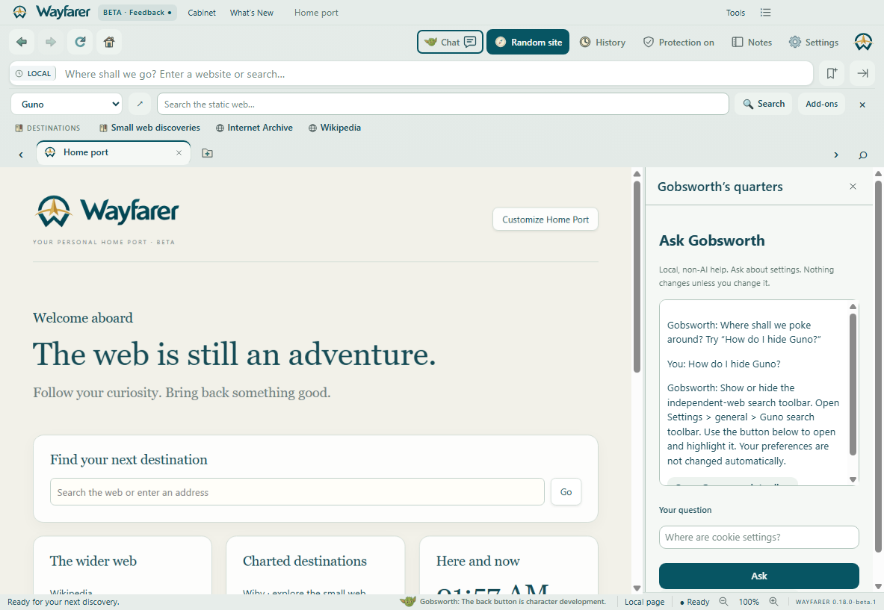Click the Gobsworth goblin icon in status bar
This screenshot has height=610, width=884.
point(407,602)
